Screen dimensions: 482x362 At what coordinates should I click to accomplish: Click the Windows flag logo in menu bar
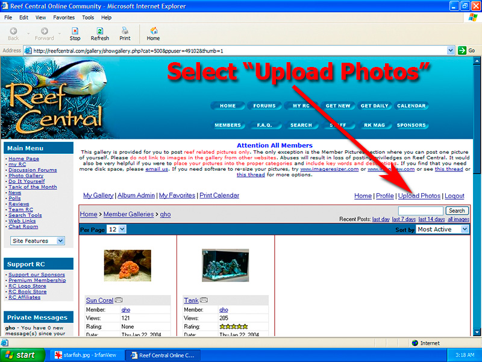click(472, 17)
